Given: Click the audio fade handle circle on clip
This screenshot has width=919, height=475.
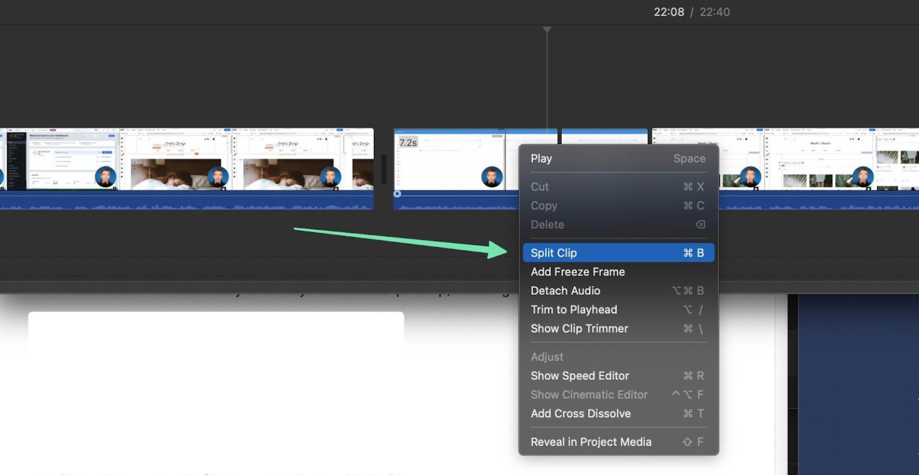Looking at the screenshot, I should (397, 194).
